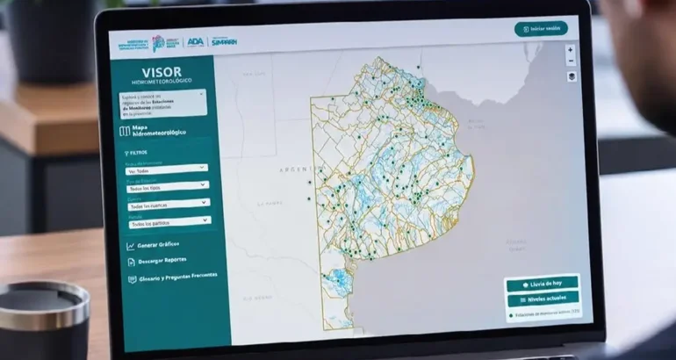Click the Ministerio logo at header left

coord(133,45)
